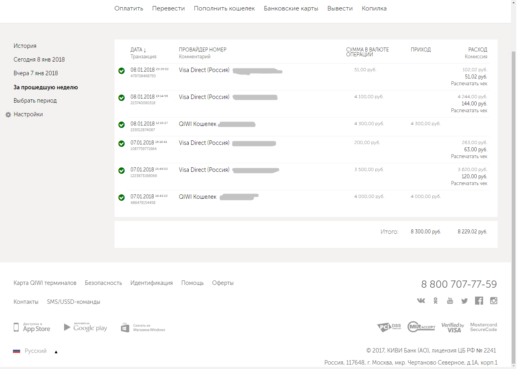Click the Verified by Visa logo
Screen dimensions: 517x369
[452, 328]
